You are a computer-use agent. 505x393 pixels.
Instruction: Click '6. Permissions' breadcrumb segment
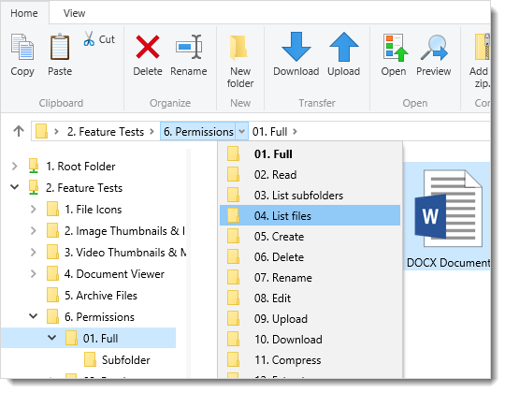coord(198,131)
